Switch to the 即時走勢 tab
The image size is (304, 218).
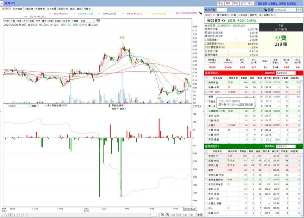point(18,9)
